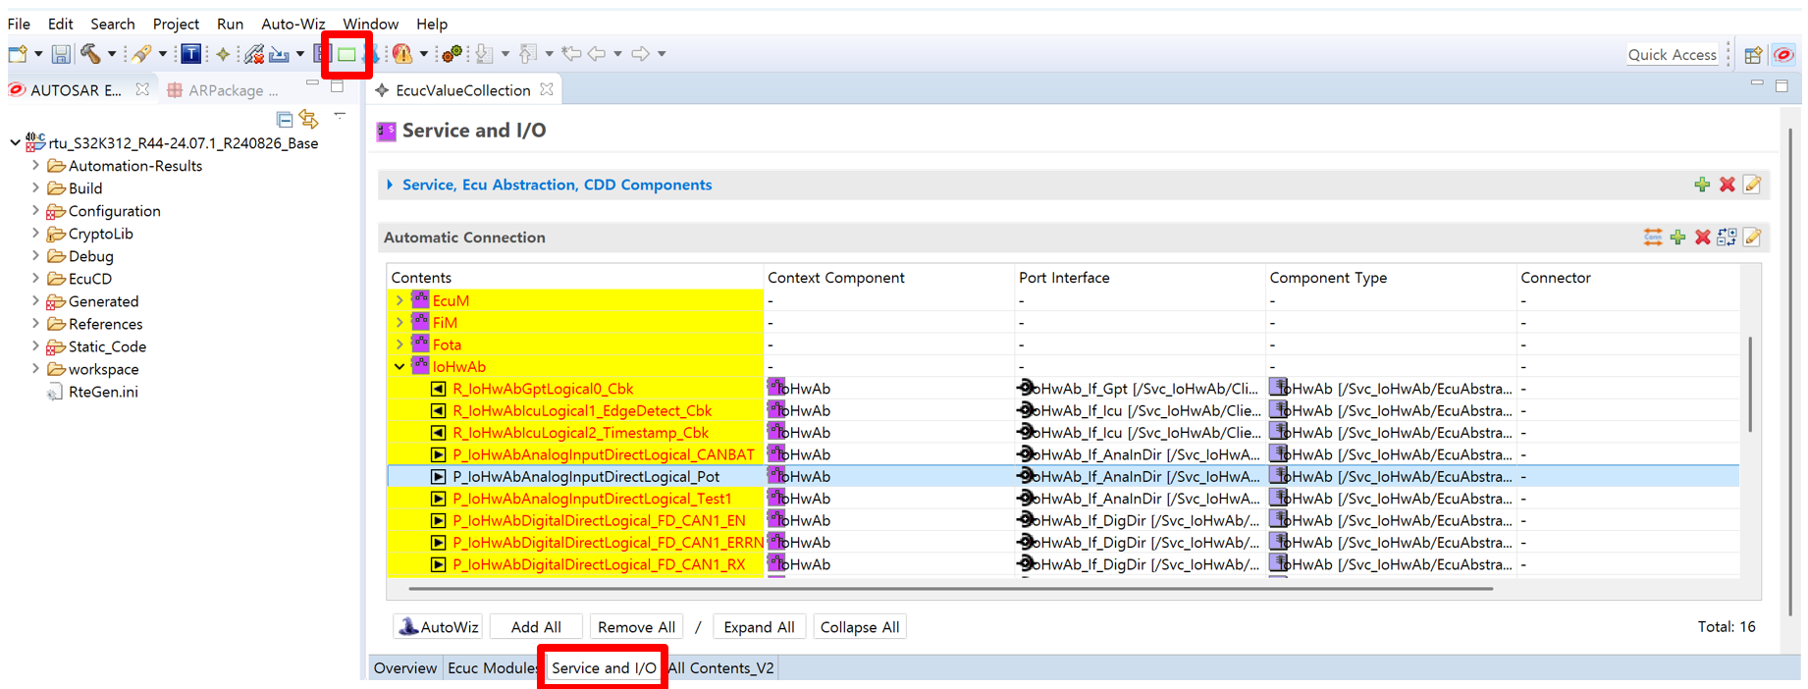Activate the ARPackage explorer tab
This screenshot has width=1808, height=689.
tap(225, 90)
